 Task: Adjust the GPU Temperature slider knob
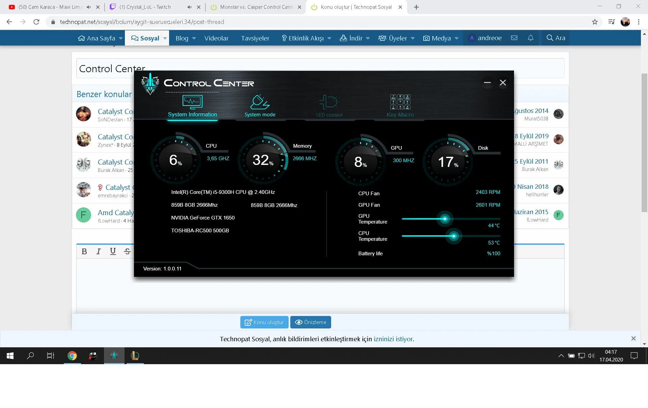pos(445,219)
